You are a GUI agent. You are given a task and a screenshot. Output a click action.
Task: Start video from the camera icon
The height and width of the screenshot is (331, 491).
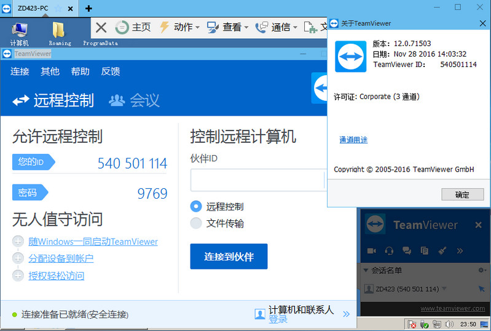coord(371,251)
